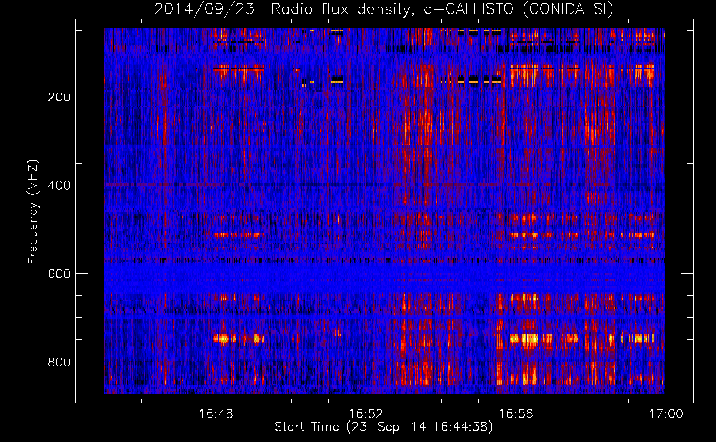Click the 800 frequency tick label
The height and width of the screenshot is (442, 716).
[x=59, y=362]
